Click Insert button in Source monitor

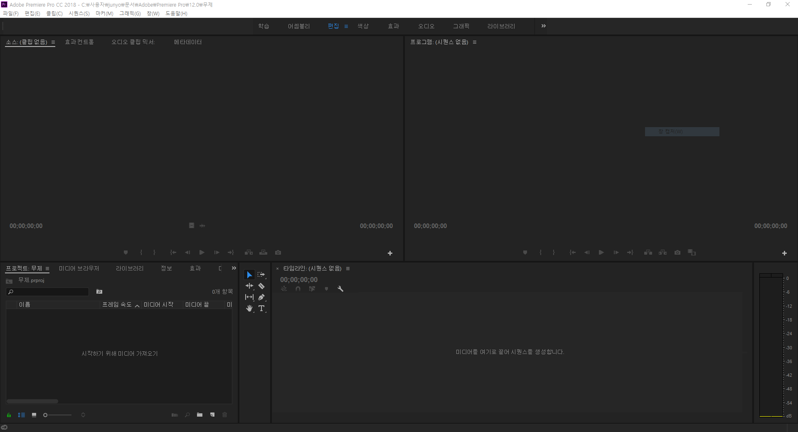coord(249,253)
